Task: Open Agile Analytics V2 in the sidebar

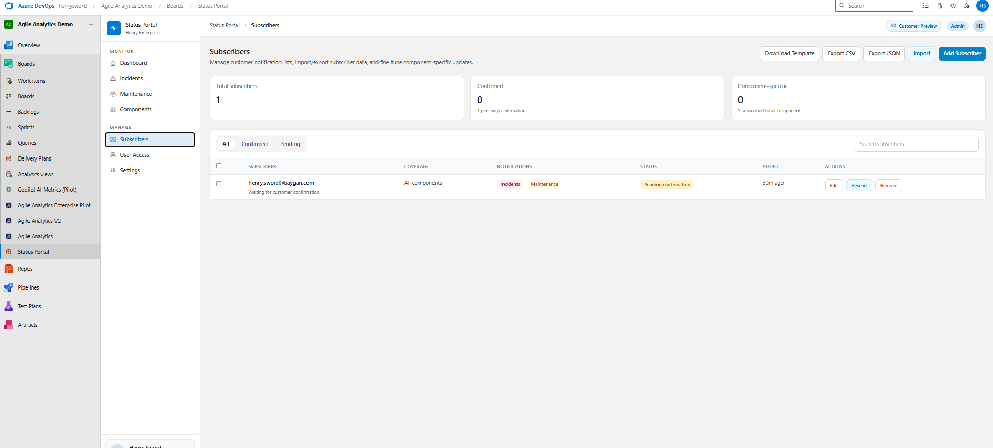Action: [50, 221]
